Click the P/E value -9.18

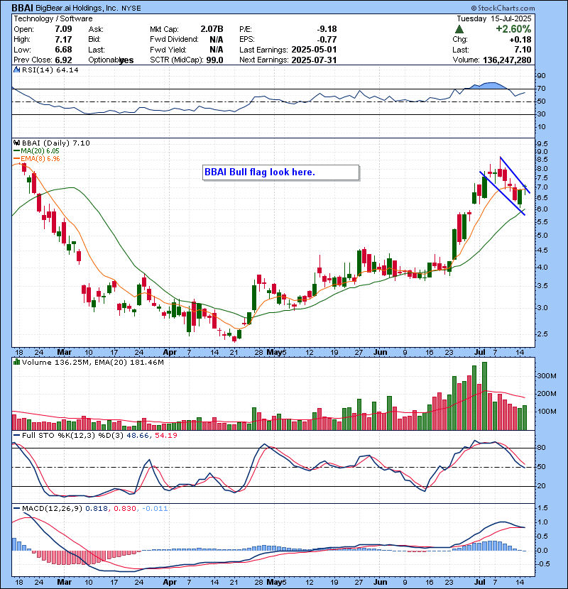pyautogui.click(x=327, y=29)
